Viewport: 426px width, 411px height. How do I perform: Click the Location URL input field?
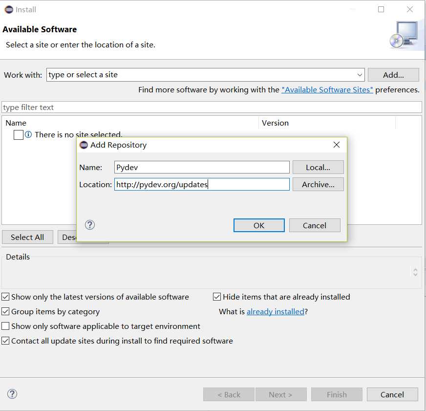(202, 184)
